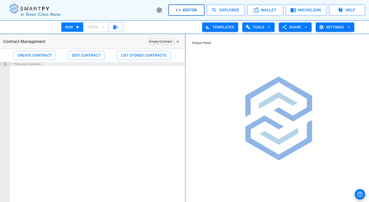Click the wrench icon on the Tools button

pyautogui.click(x=248, y=27)
